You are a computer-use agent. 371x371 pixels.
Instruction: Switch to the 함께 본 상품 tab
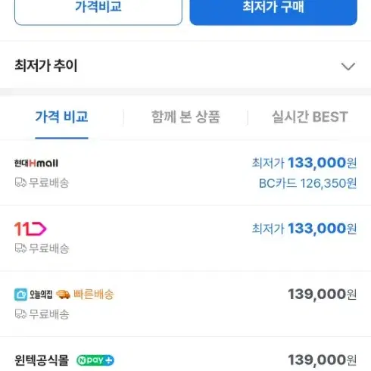coord(185,117)
